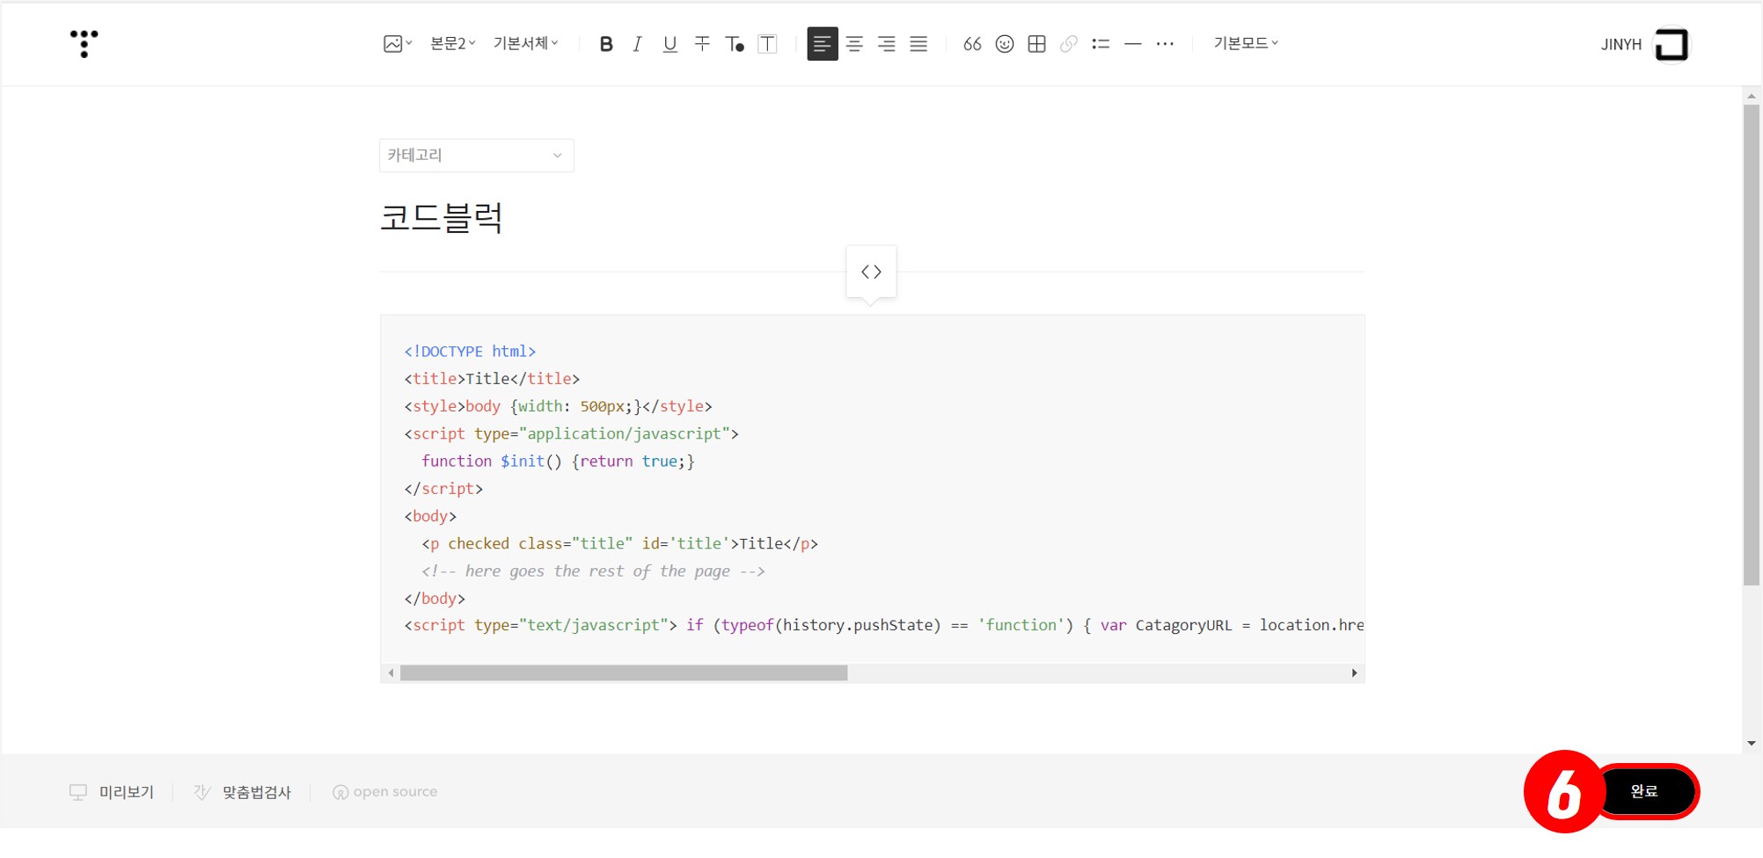The image size is (1763, 858).
Task: Click the <p checked class="title"> code line
Action: pos(619,544)
